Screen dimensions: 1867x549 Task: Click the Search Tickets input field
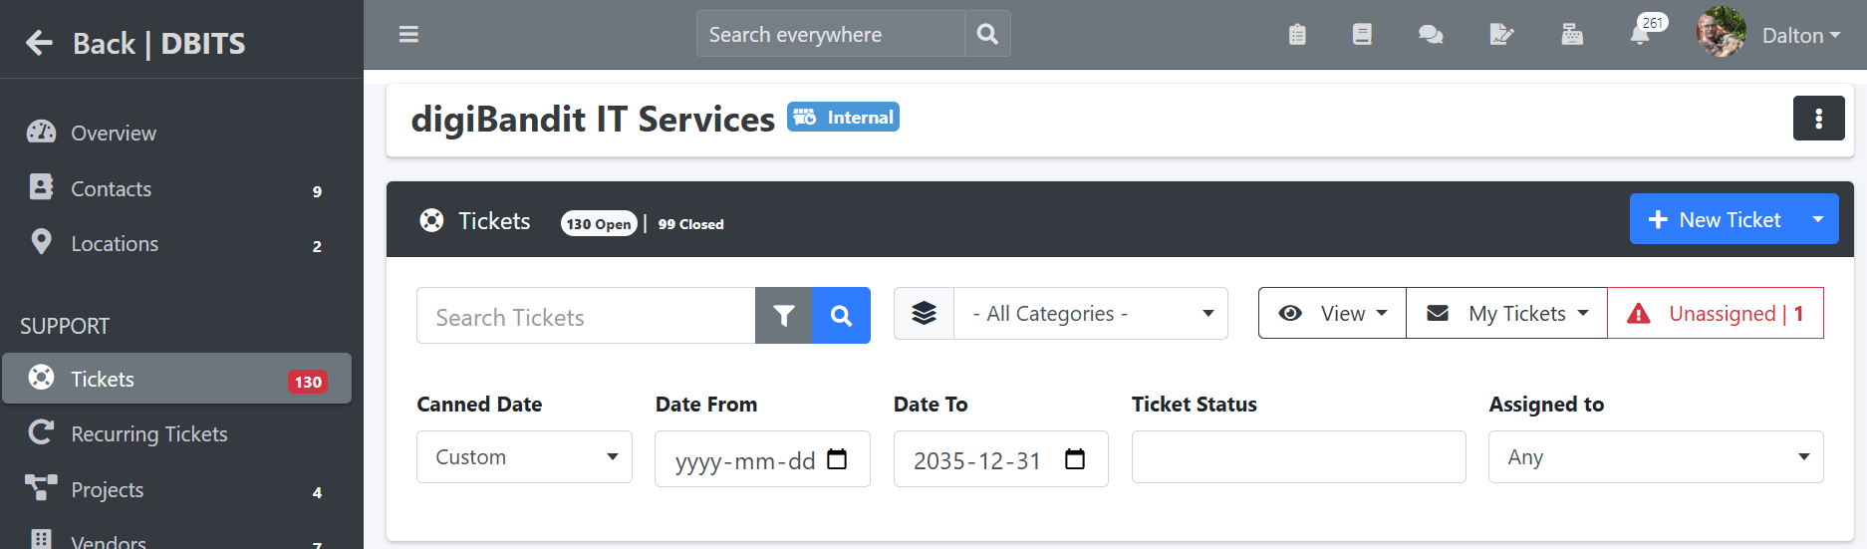pos(586,317)
